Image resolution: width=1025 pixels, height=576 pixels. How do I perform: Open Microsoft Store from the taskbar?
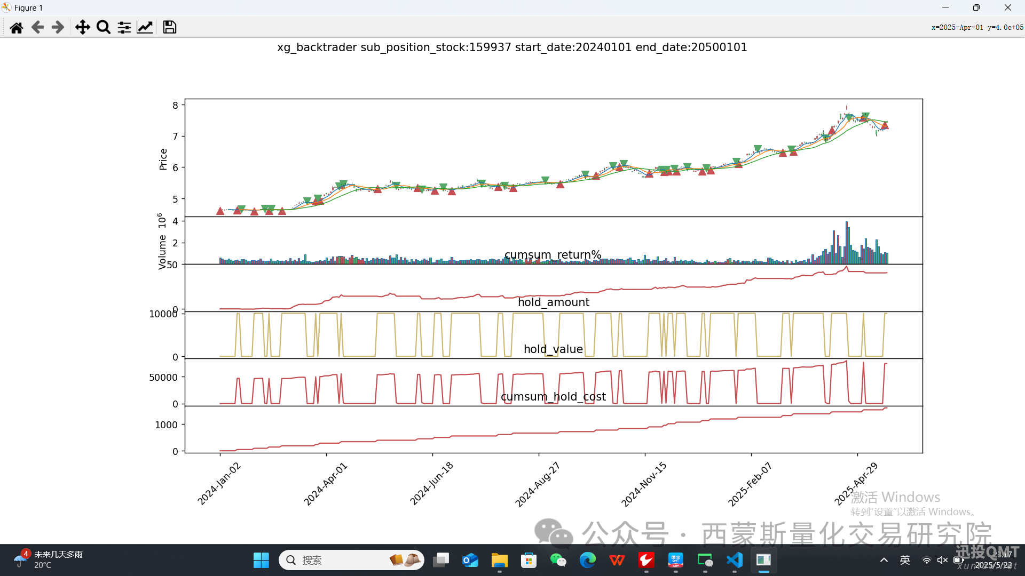tap(529, 560)
